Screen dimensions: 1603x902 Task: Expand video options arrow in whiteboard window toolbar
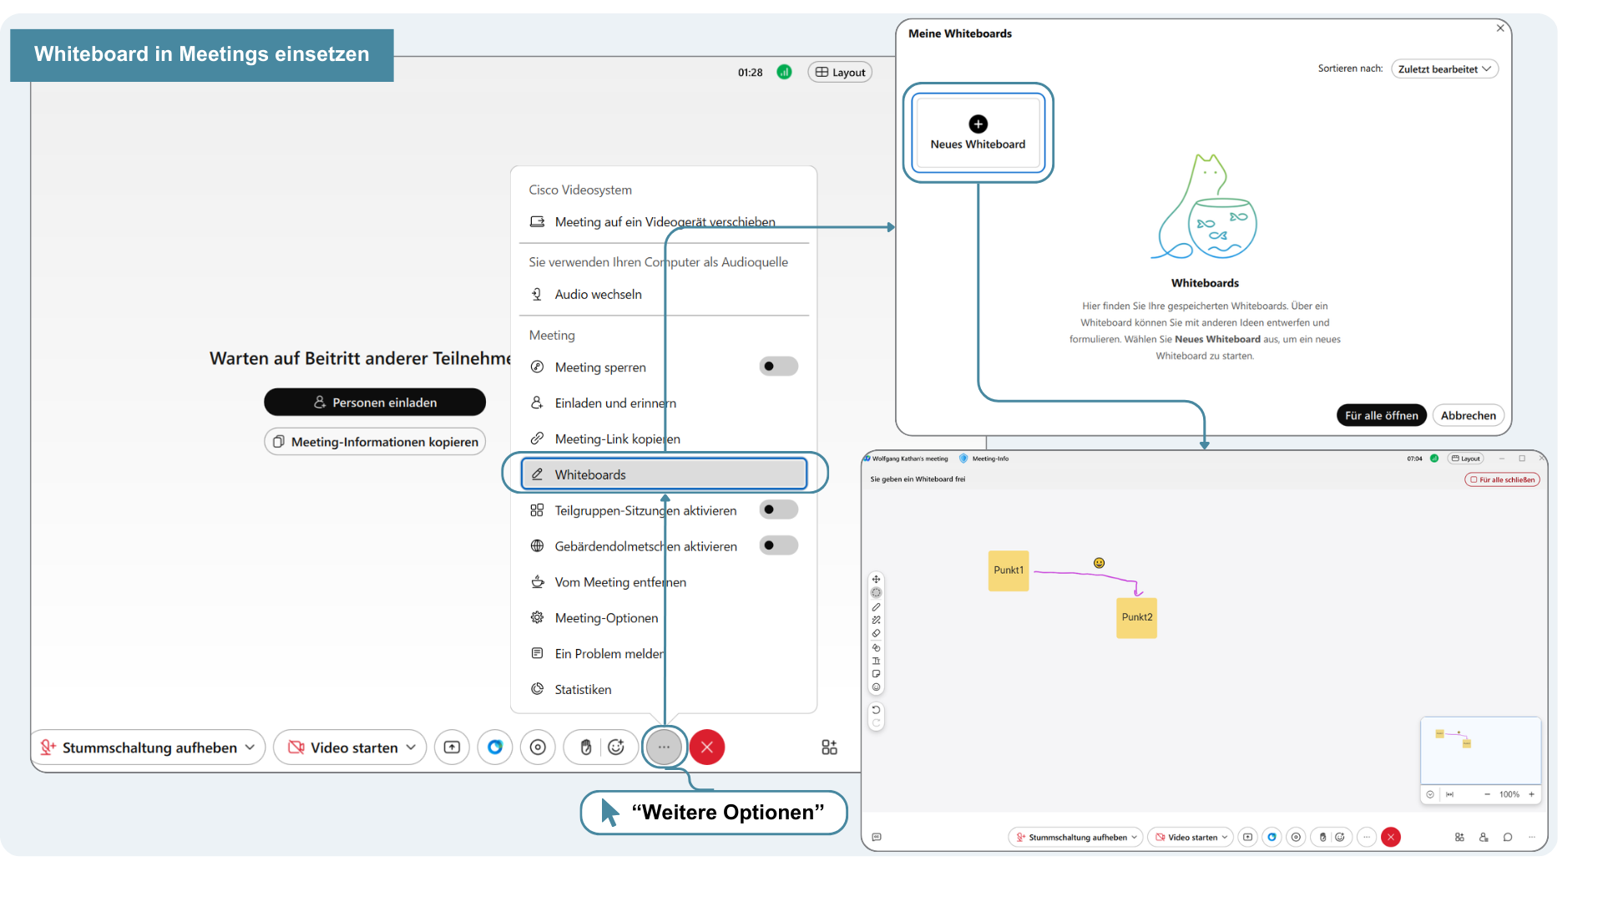point(1225,837)
